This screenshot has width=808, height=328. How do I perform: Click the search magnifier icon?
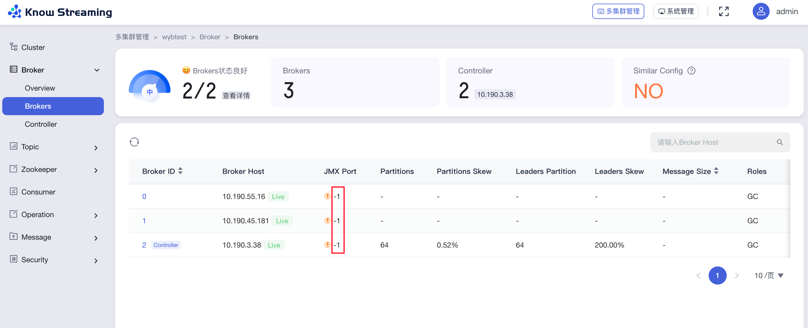(x=779, y=142)
